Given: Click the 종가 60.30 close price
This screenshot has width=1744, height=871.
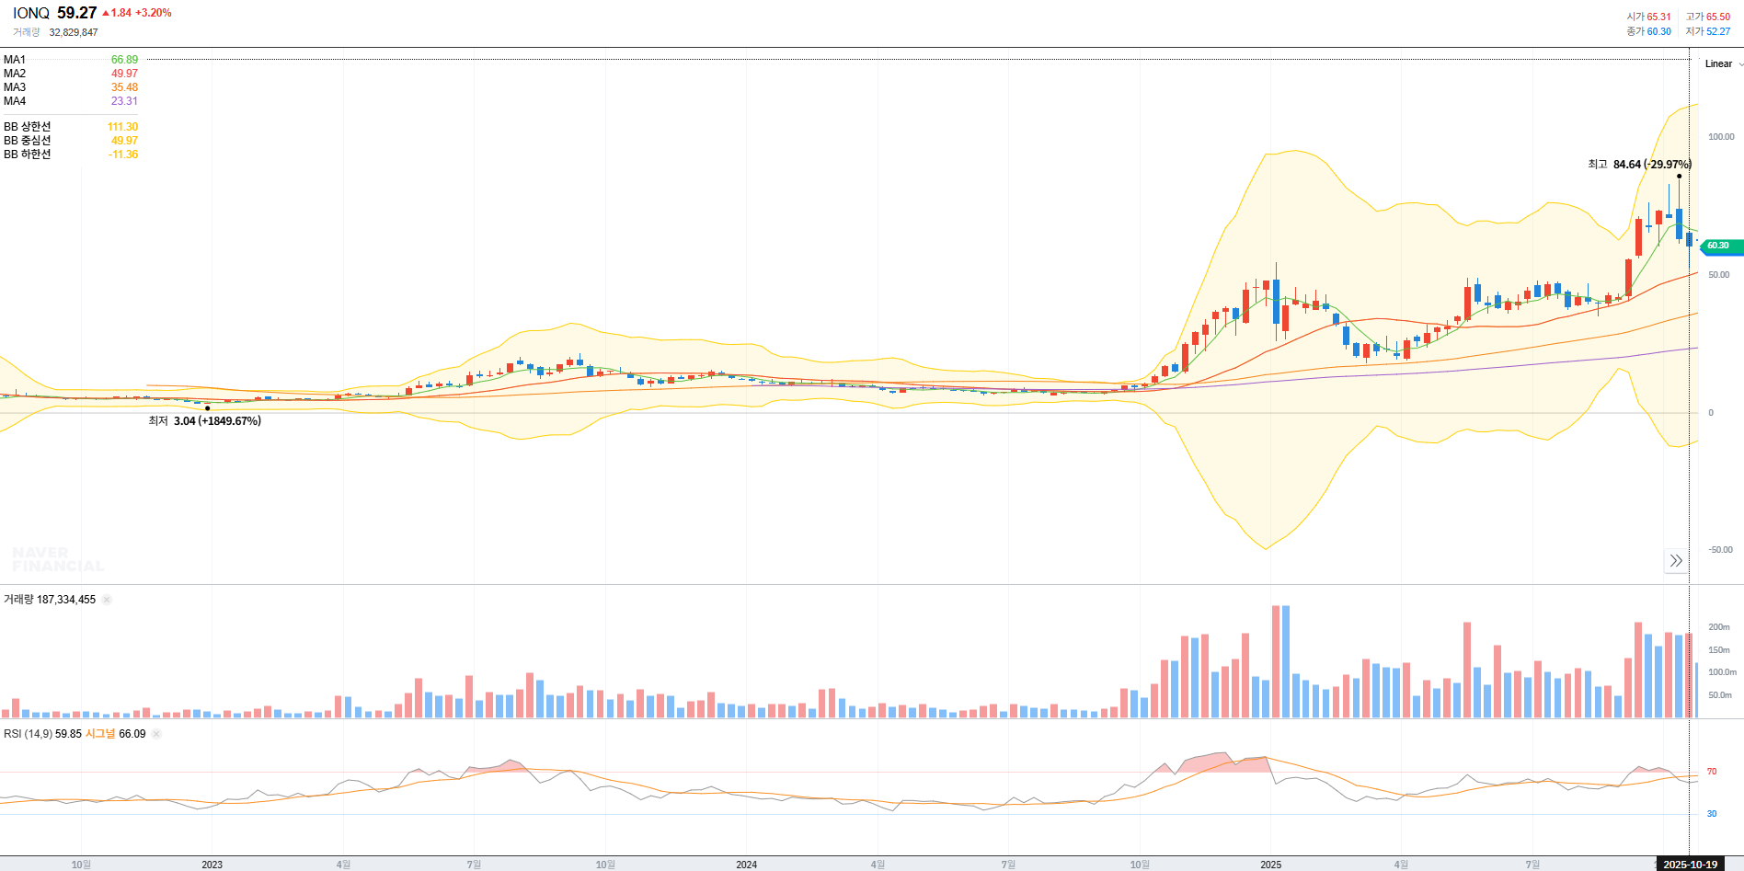Looking at the screenshot, I should pyautogui.click(x=1648, y=31).
